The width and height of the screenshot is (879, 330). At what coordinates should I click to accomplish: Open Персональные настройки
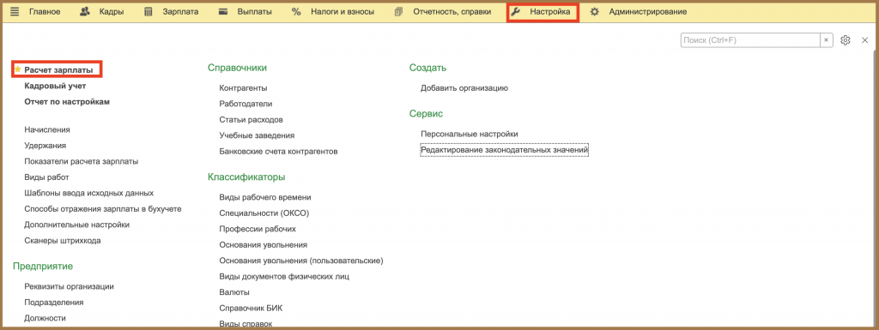(x=470, y=134)
